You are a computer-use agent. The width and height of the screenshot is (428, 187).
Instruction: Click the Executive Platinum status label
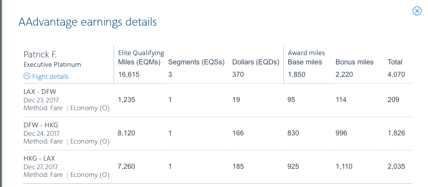pos(52,64)
